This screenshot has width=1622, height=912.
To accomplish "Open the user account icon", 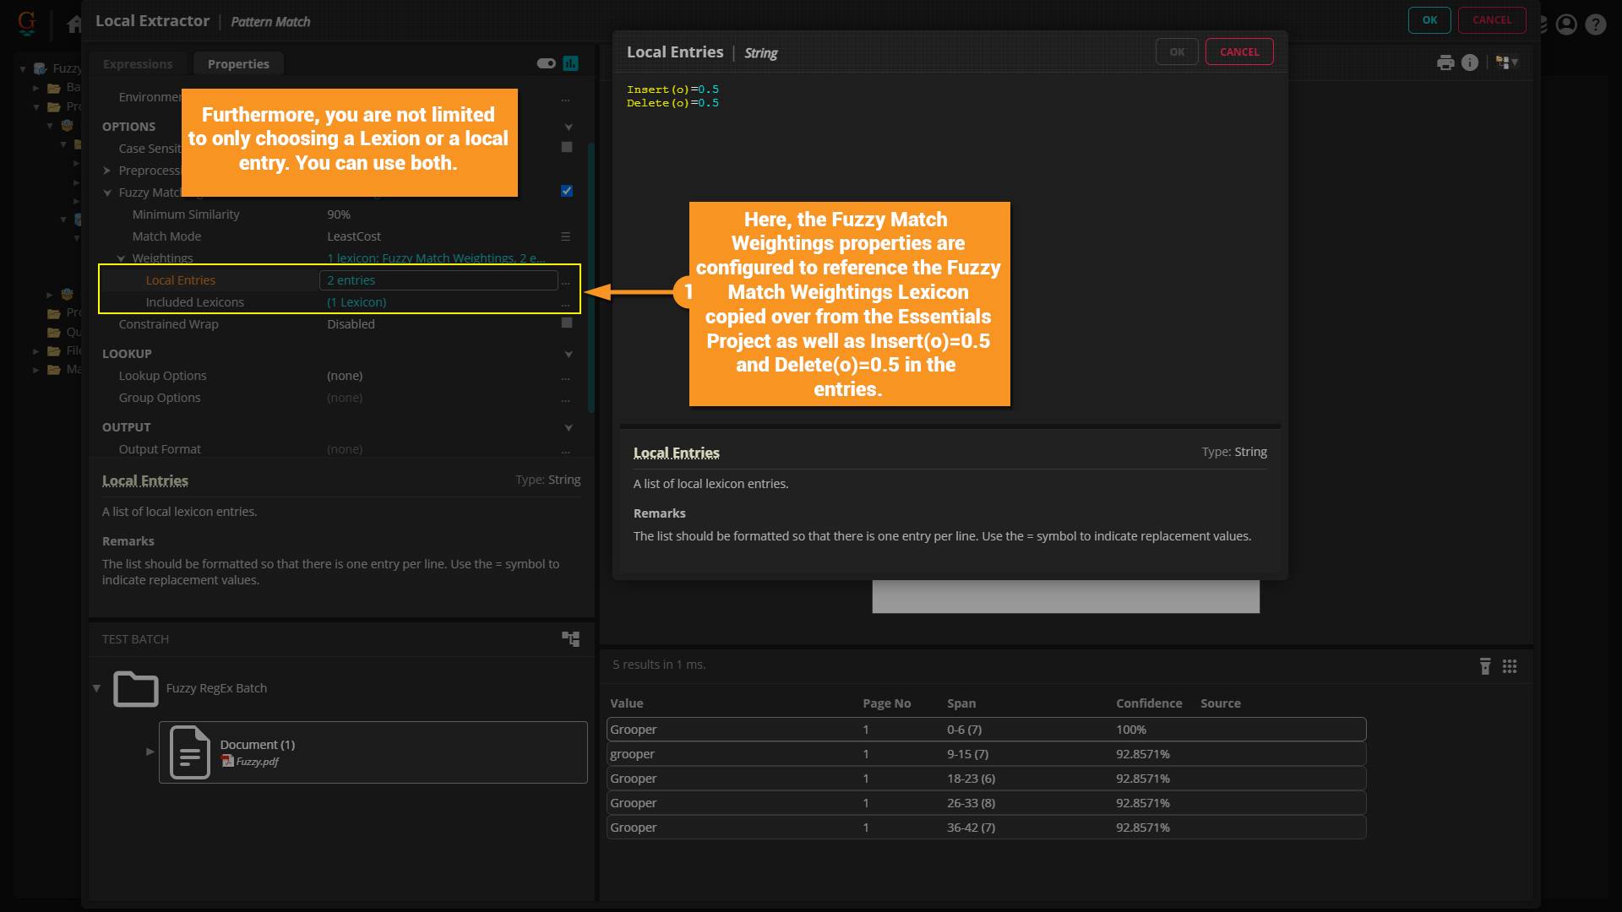I will [1566, 24].
